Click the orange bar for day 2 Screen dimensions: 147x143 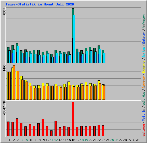14,83
